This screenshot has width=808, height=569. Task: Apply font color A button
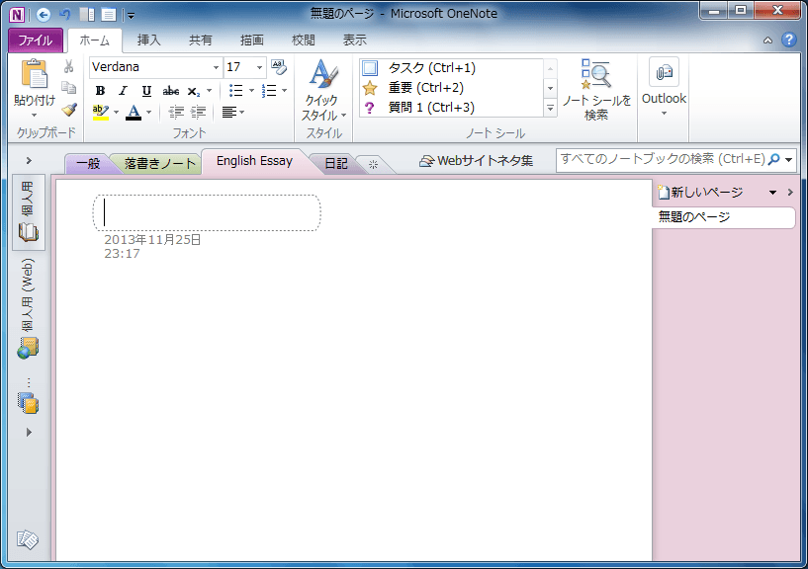pyautogui.click(x=134, y=112)
